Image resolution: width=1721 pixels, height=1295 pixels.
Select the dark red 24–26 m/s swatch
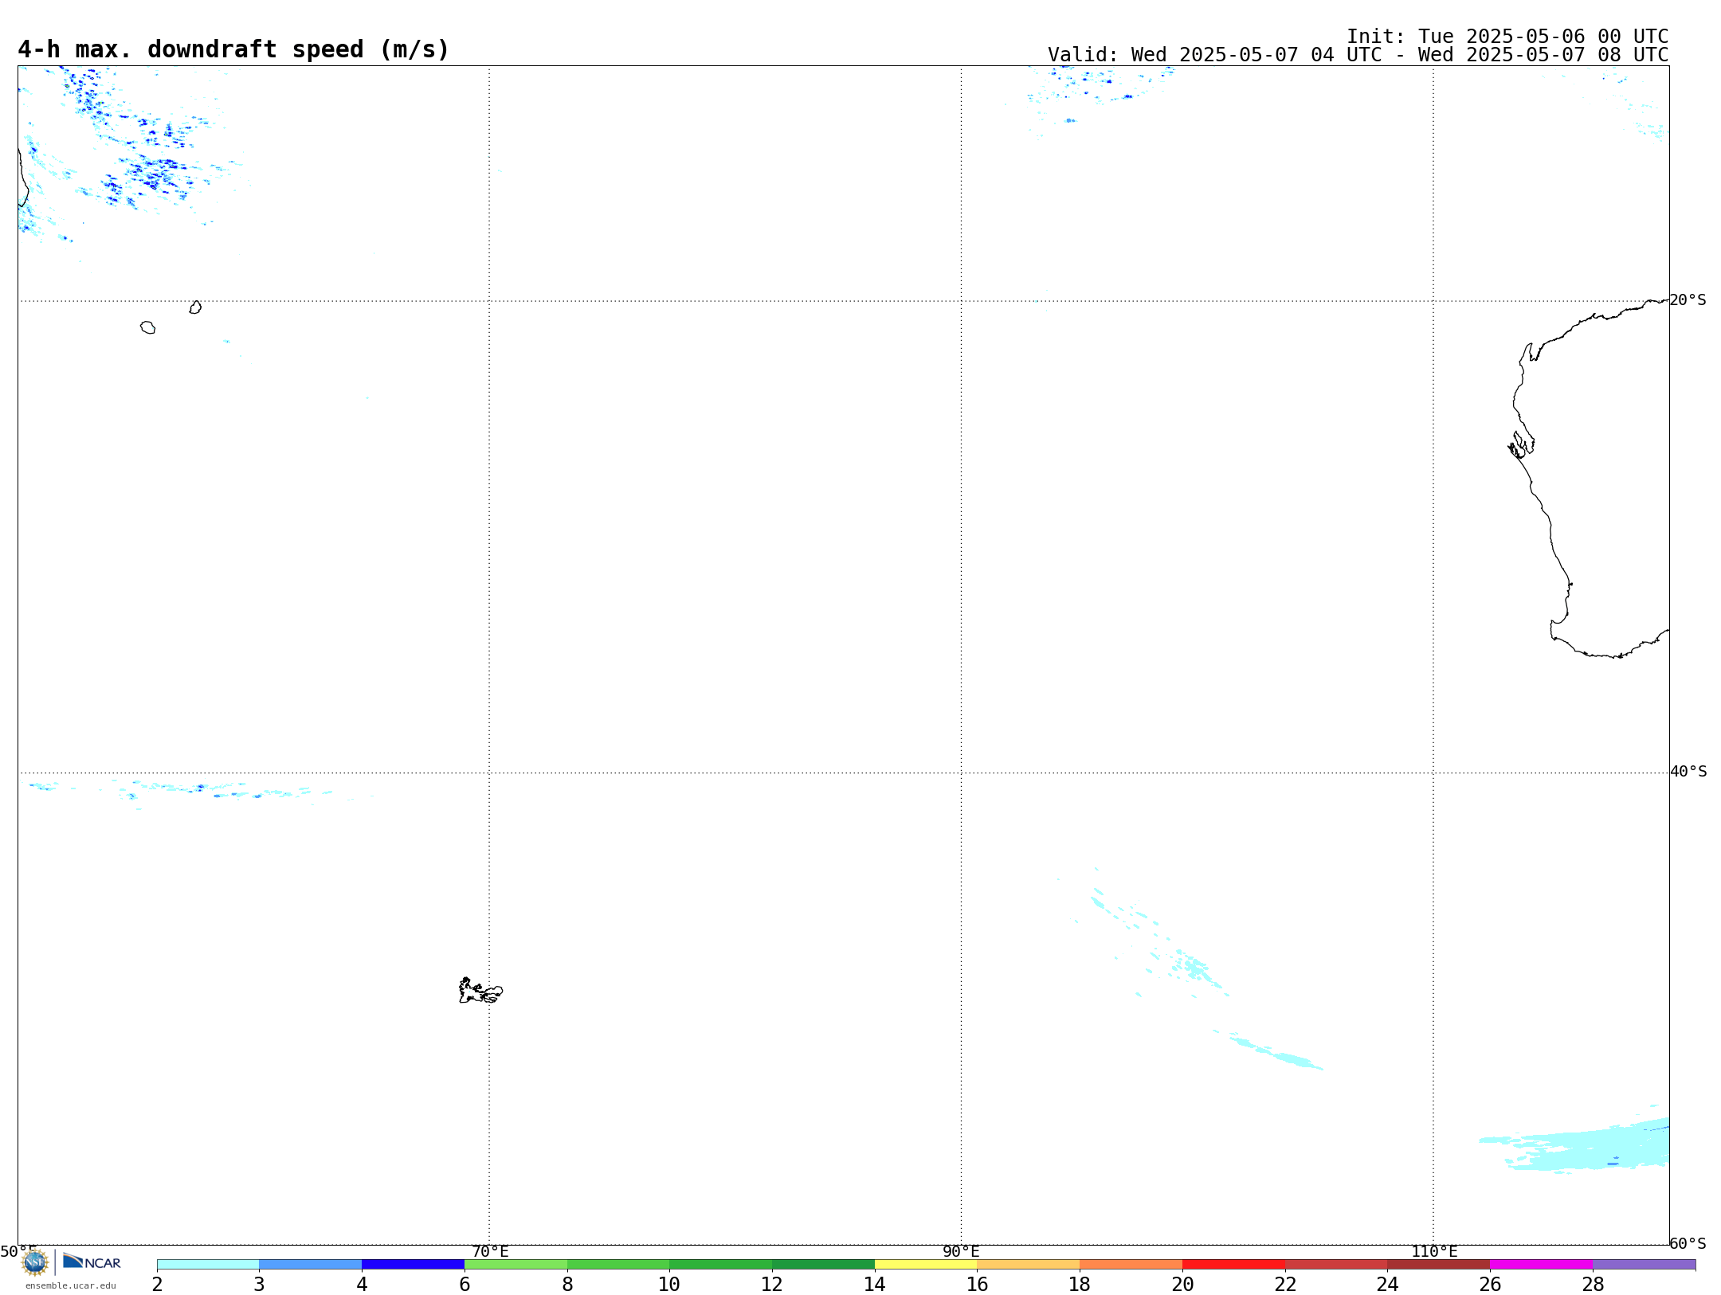1439,1264
